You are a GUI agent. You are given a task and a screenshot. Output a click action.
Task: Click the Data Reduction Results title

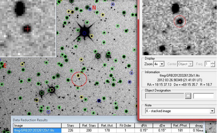click(x=30, y=120)
